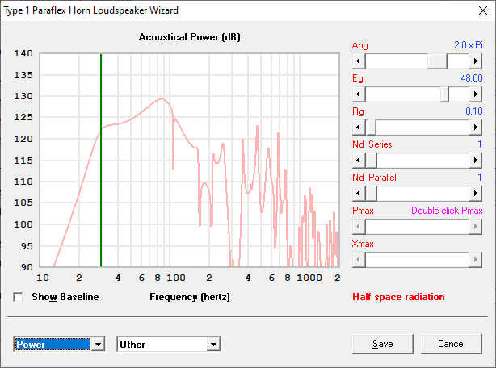Open the Power dropdown list
This screenshot has width=496, height=368.
(x=98, y=345)
